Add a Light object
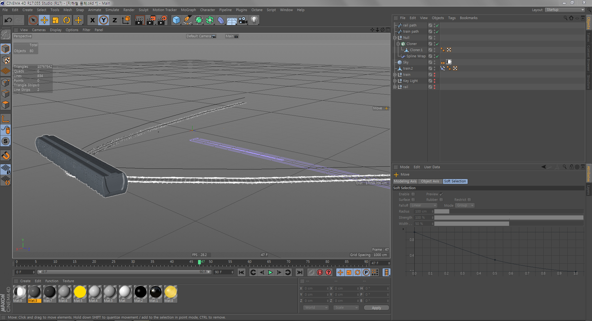Image resolution: width=592 pixels, height=321 pixels. pos(254,20)
